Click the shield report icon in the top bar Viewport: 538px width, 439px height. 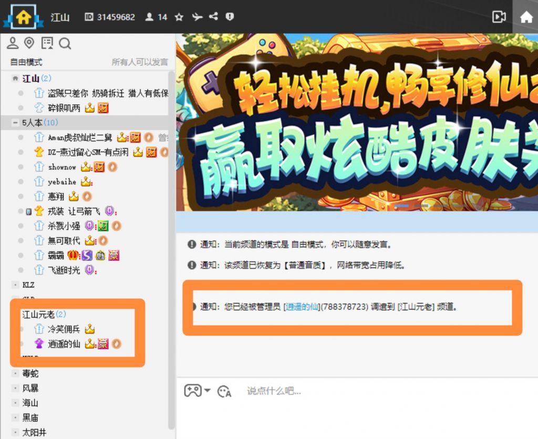click(230, 16)
